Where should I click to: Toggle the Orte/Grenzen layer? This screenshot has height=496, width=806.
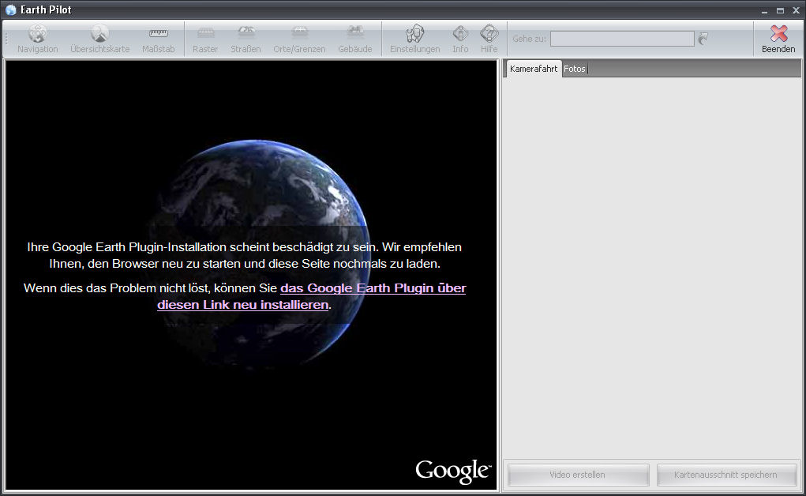point(299,38)
